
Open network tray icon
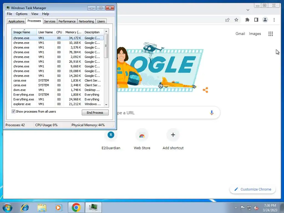point(249,208)
